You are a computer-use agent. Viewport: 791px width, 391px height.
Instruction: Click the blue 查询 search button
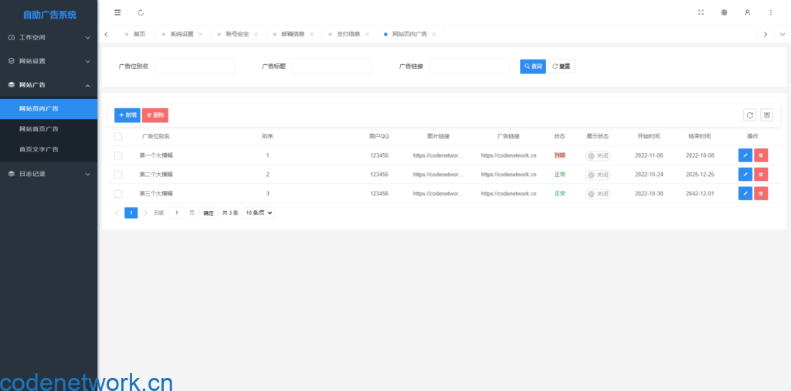tap(533, 66)
